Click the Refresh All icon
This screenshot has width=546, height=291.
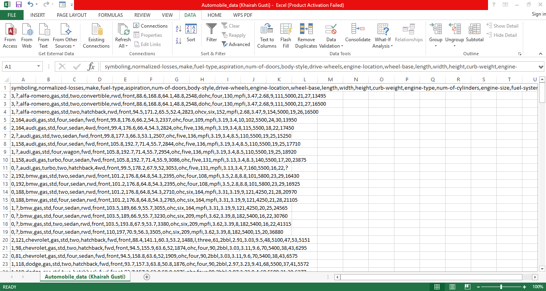point(123,30)
